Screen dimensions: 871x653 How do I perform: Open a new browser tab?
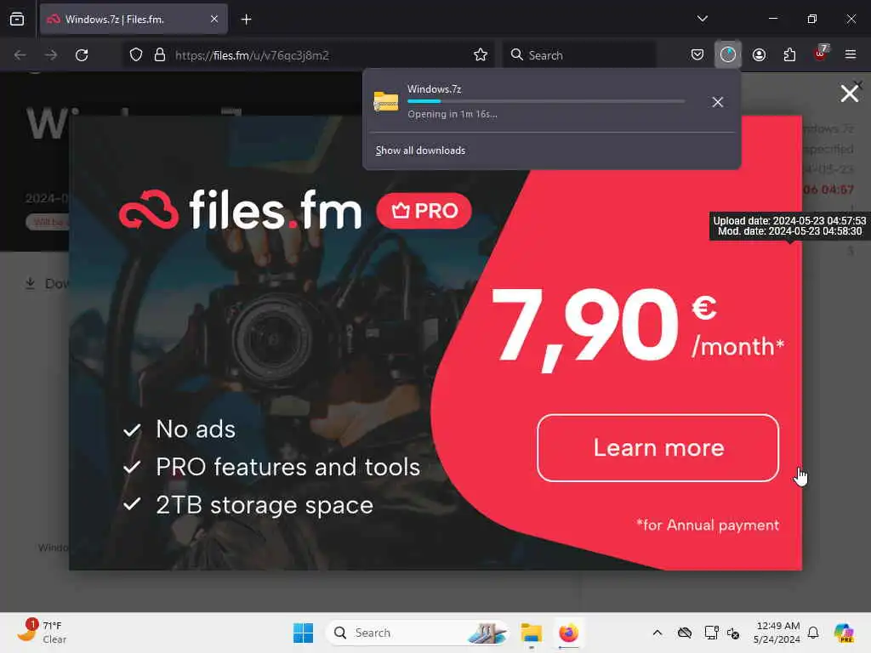(246, 20)
